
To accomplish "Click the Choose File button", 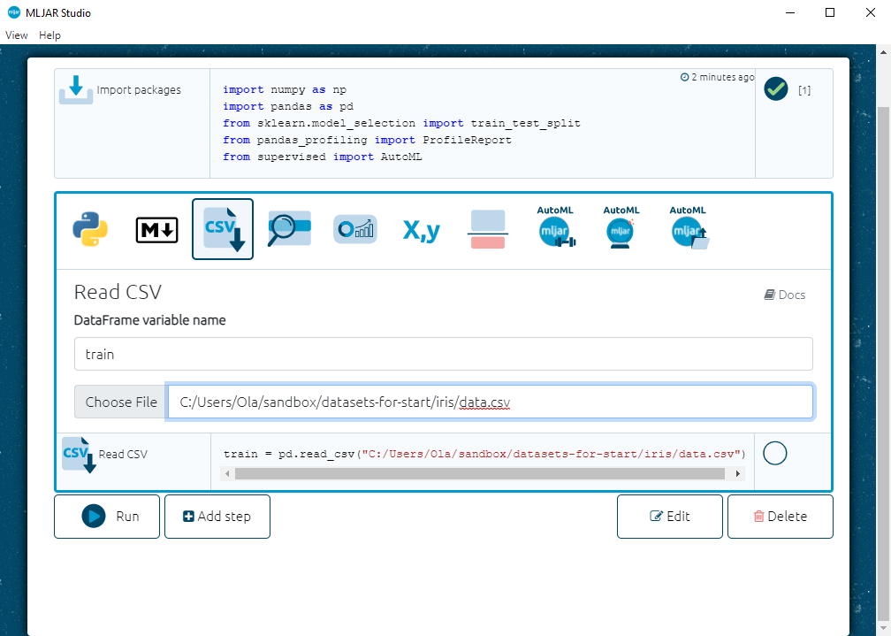I will pyautogui.click(x=121, y=402).
